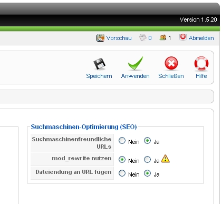Open the Vorschau link
Image resolution: width=222 pixels, height=204 pixels.
(x=119, y=38)
